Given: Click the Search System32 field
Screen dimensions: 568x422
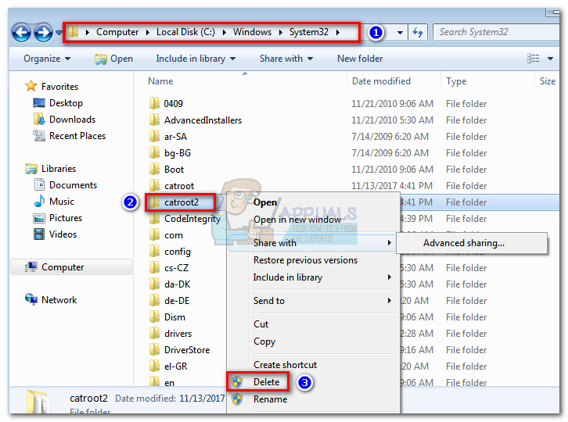Looking at the screenshot, I should coord(496,32).
